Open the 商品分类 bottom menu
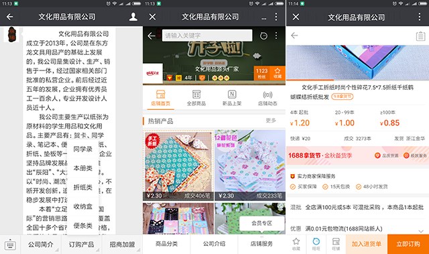This screenshot has width=429, height=254. click(x=166, y=244)
